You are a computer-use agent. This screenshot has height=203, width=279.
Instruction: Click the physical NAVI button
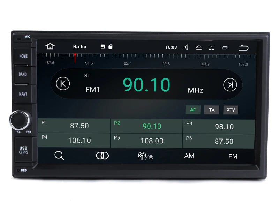tap(23, 94)
